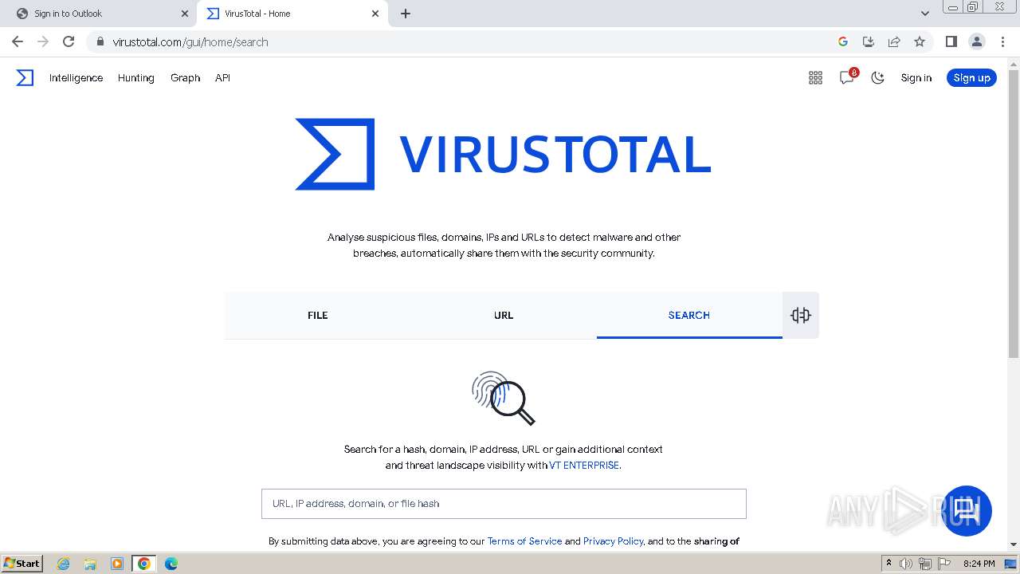Toggle dark mode moon icon
1020x574 pixels.
877,77
